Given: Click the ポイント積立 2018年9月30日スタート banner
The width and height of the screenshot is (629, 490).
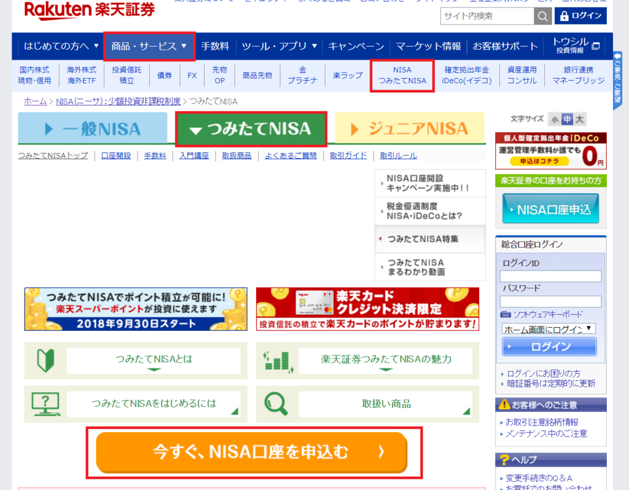Looking at the screenshot, I should (x=136, y=309).
